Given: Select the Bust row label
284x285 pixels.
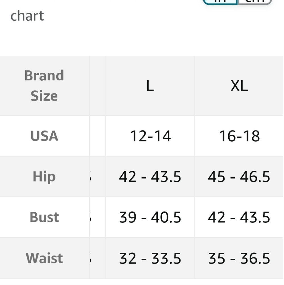Looking at the screenshot, I should (x=44, y=217).
